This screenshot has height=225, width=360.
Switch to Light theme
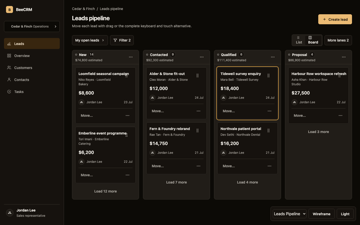click(345, 214)
